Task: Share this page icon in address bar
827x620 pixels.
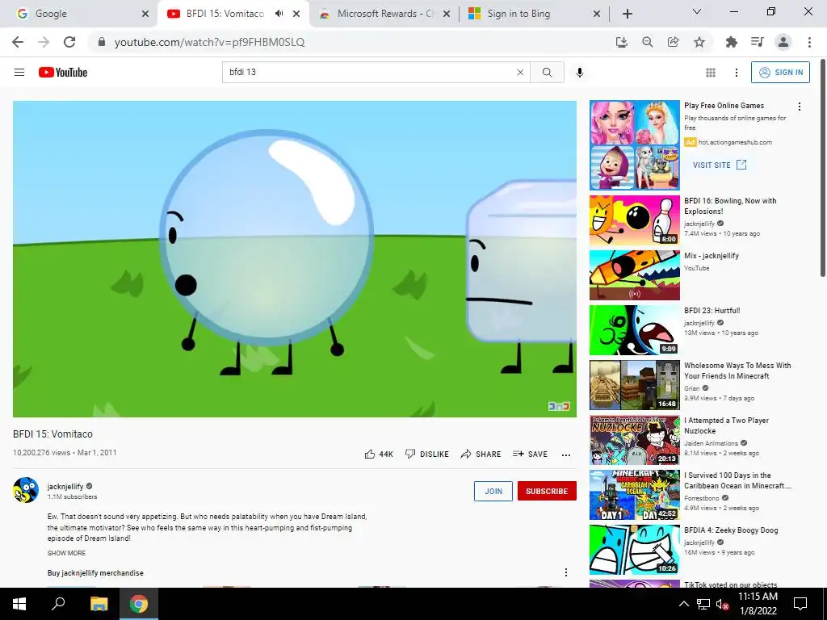Action: tap(673, 42)
